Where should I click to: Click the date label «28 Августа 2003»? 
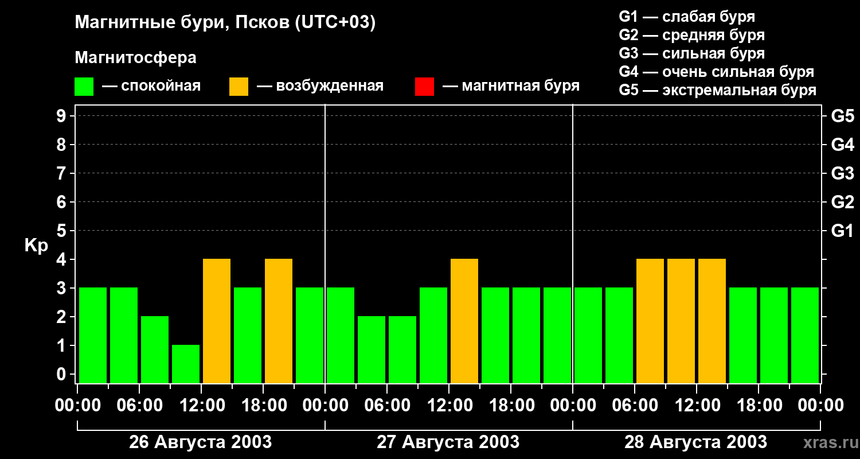(x=695, y=442)
